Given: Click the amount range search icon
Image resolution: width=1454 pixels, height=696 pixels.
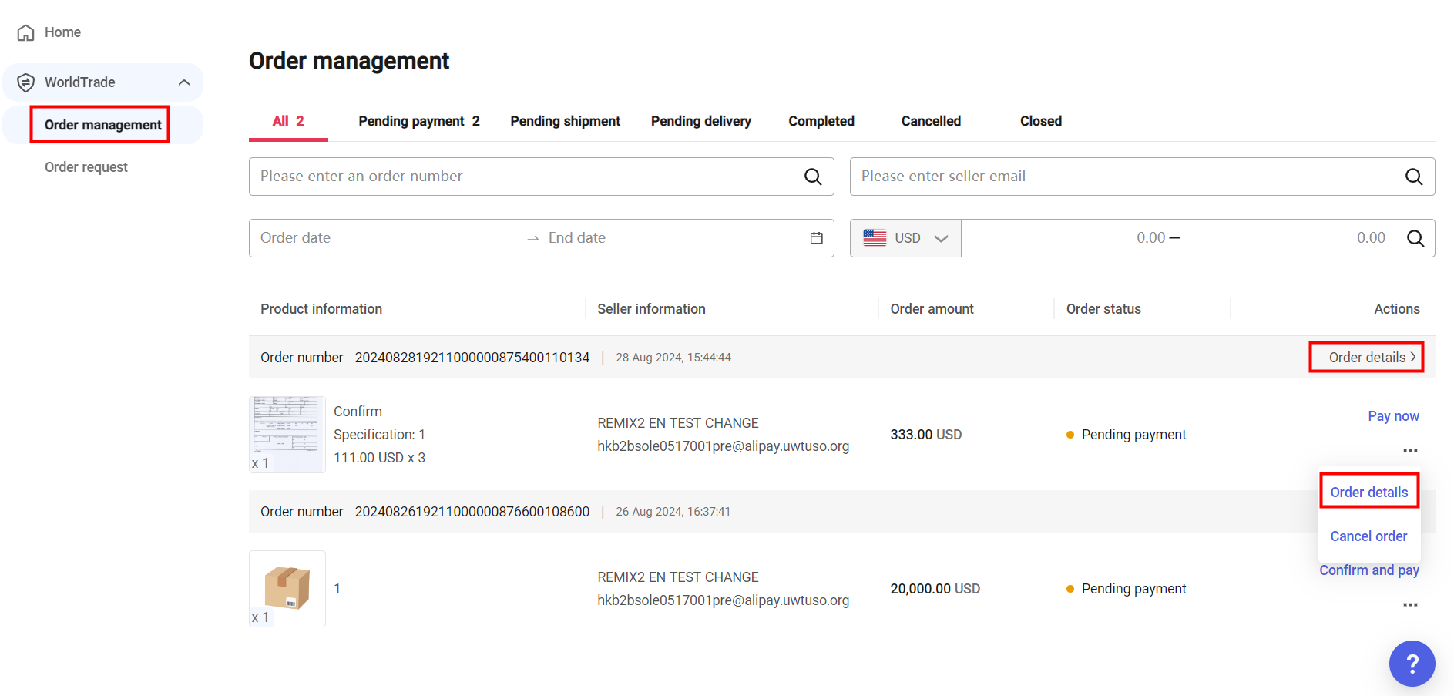Looking at the screenshot, I should (x=1415, y=238).
